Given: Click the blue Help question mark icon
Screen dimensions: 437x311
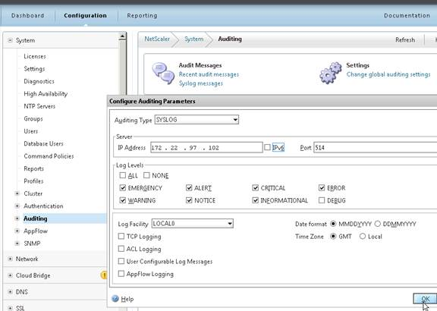Looking at the screenshot, I should [x=115, y=299].
